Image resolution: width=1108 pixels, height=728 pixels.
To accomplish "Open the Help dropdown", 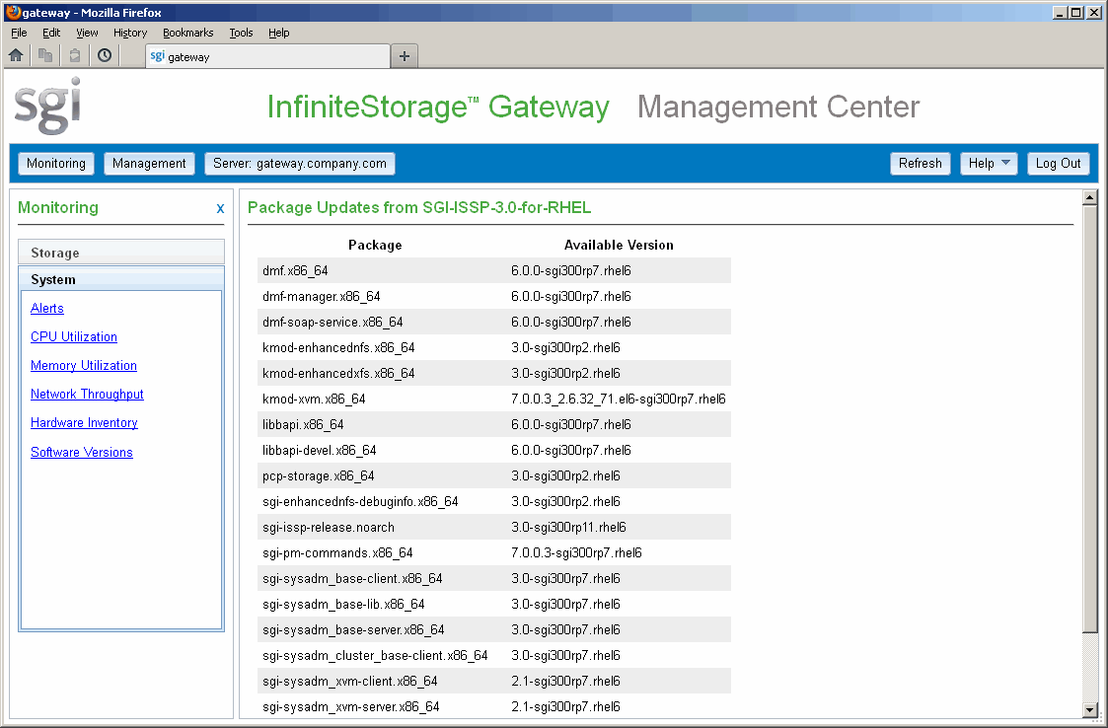I will 989,164.
